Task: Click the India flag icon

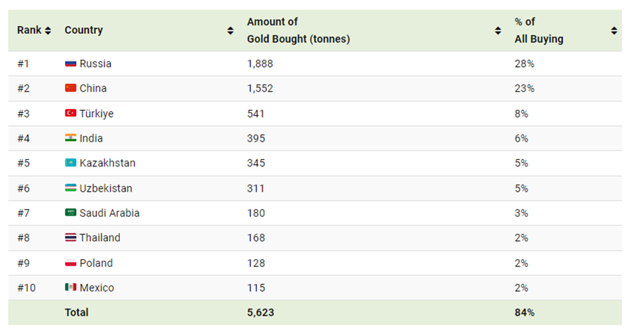Action: click(x=71, y=138)
